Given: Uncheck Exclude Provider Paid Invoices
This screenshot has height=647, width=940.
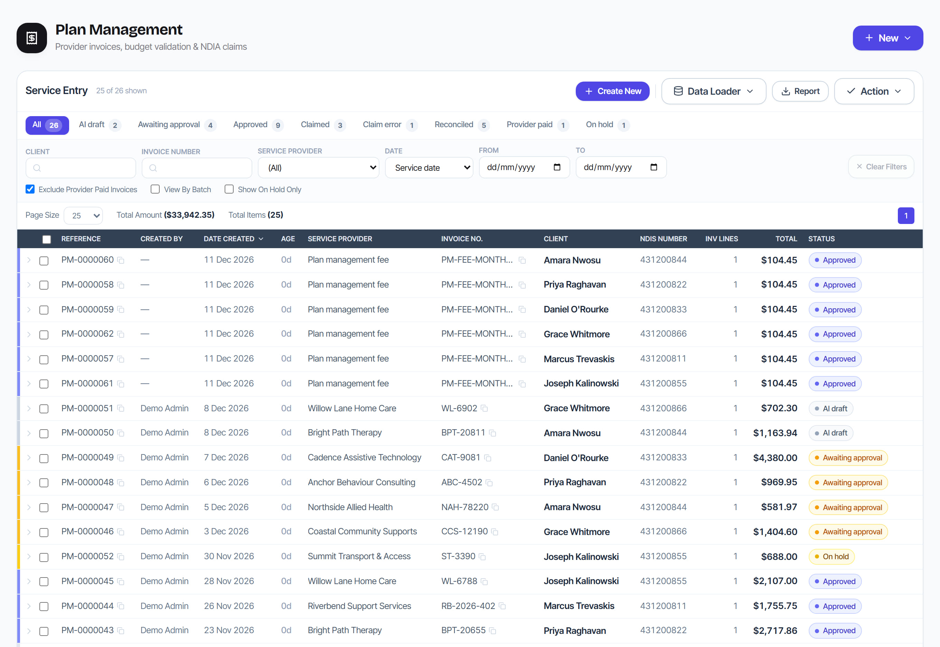Looking at the screenshot, I should (x=30, y=189).
